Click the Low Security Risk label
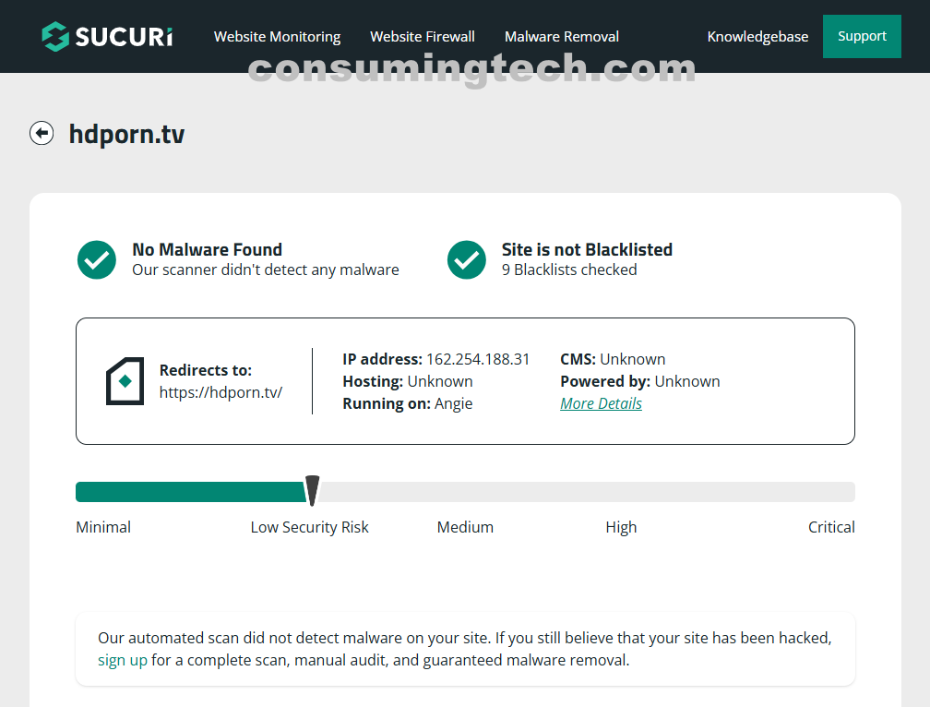 coord(309,527)
